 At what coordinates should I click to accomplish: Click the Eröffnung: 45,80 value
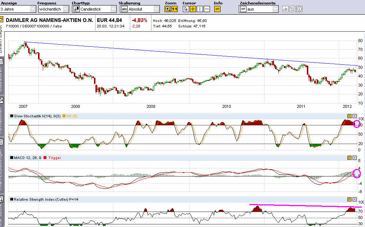tap(192, 21)
